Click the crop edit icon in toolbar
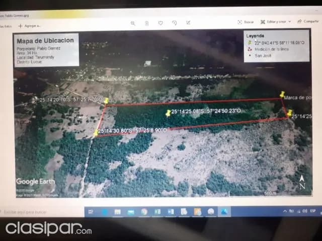Screen dimensions: 322x241 click(188, 23)
